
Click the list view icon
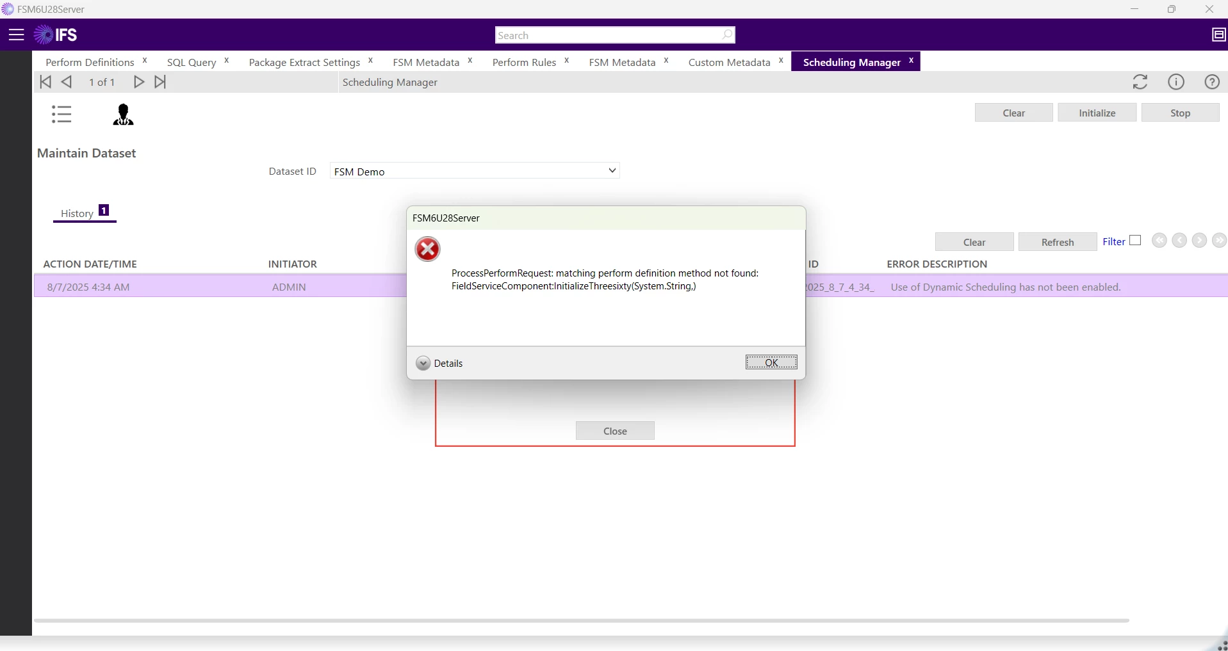coord(61,115)
